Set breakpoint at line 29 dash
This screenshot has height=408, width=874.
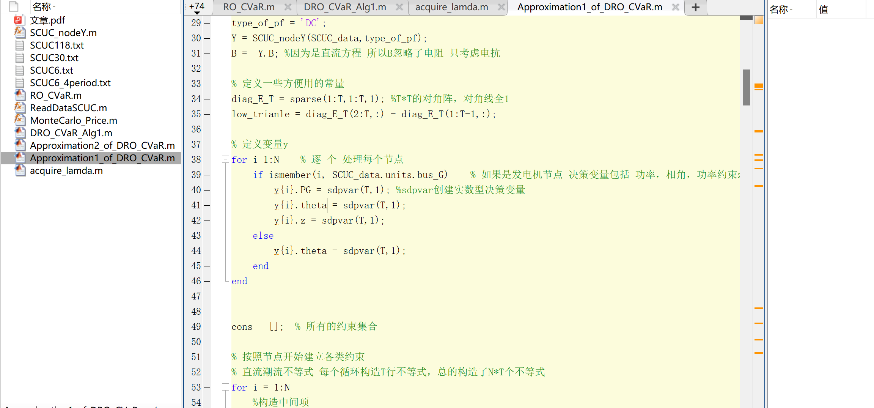[207, 23]
